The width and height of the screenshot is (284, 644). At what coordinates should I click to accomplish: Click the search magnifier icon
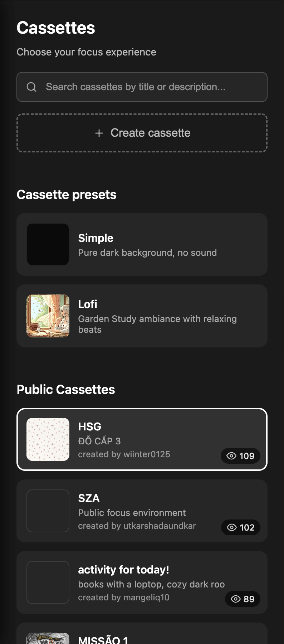click(31, 87)
